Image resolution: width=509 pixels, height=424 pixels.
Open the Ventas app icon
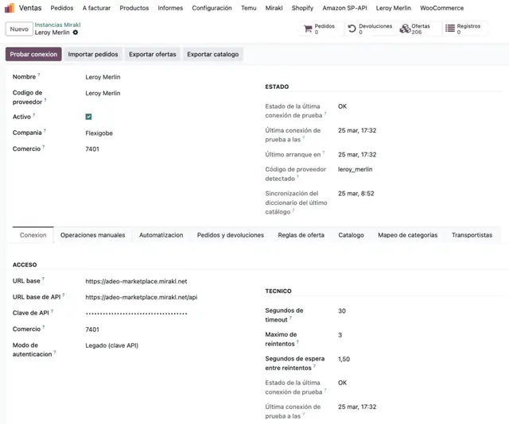pyautogui.click(x=10, y=8)
